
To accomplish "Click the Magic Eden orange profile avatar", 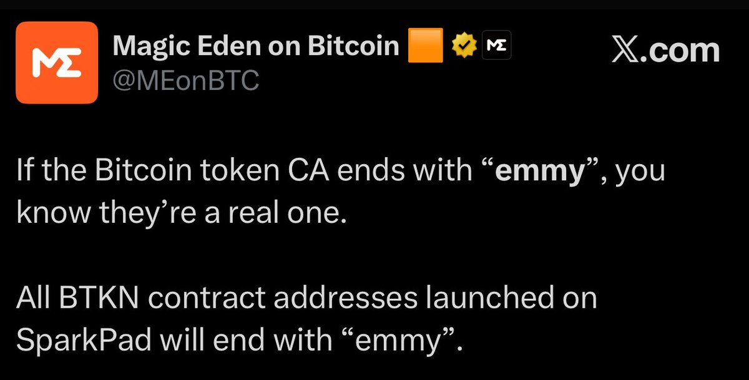I will pos(57,62).
